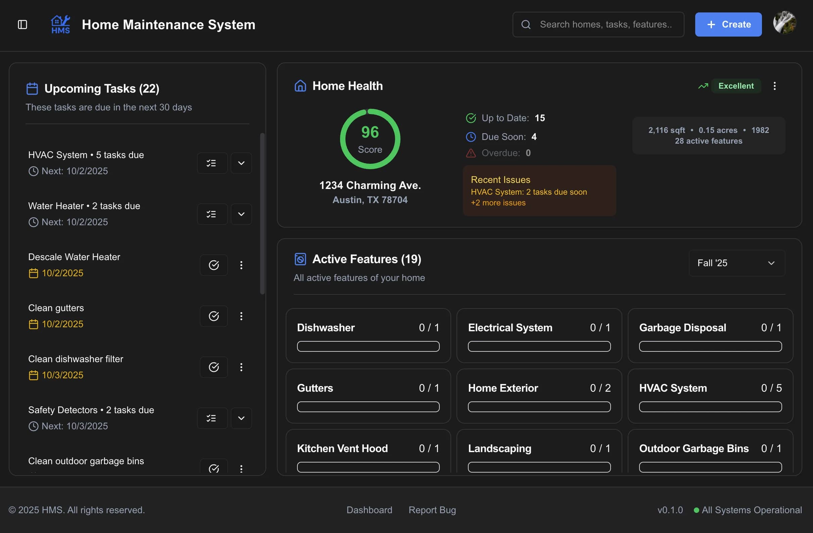The width and height of the screenshot is (813, 533).
Task: Click v0.1.0 version label
Action: 670,510
